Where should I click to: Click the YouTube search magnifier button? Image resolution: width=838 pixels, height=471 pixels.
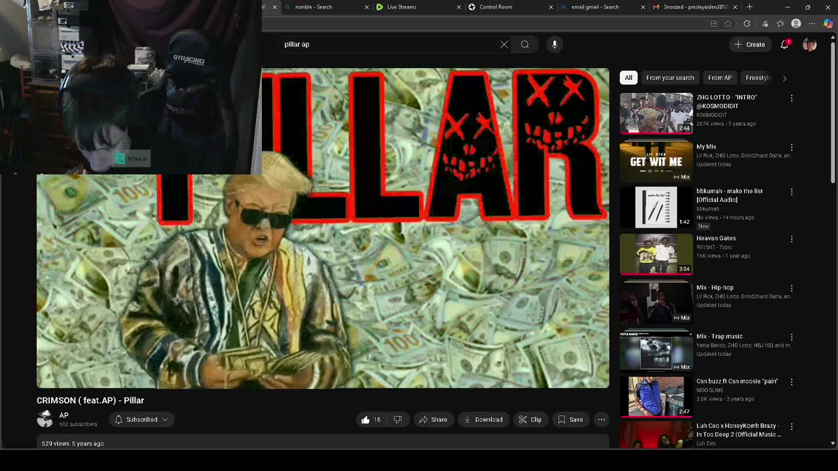pyautogui.click(x=525, y=44)
